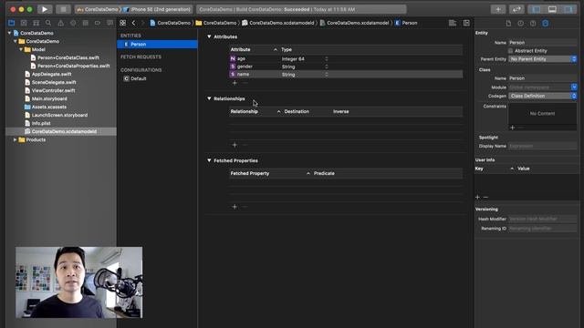Select CoreDataDemo.xcdatamodel in jump bar
Viewport: 584px width, 328px height.
tap(354, 23)
